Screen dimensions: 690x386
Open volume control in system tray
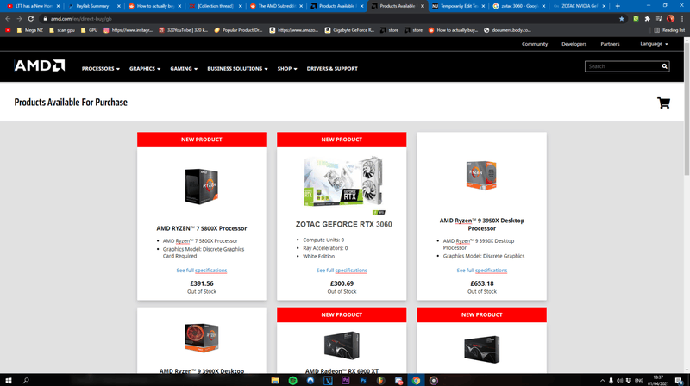coord(619,381)
